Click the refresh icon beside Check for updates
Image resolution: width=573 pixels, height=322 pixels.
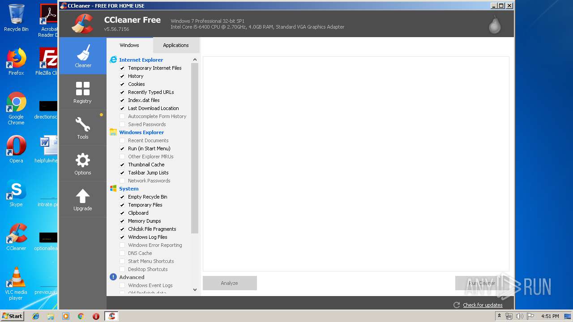457,305
